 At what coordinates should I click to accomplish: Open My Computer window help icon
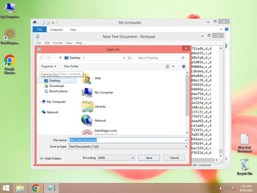[227, 29]
